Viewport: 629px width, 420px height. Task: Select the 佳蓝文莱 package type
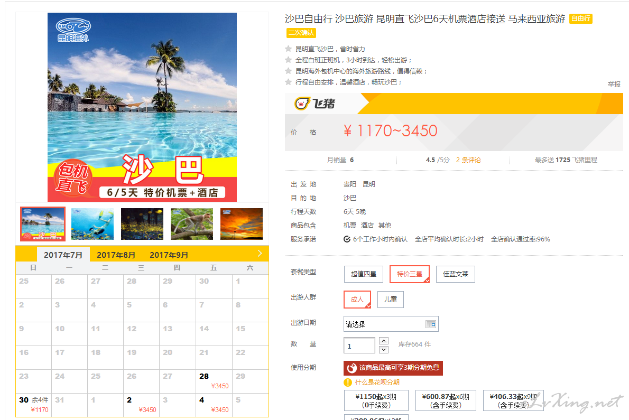(456, 274)
